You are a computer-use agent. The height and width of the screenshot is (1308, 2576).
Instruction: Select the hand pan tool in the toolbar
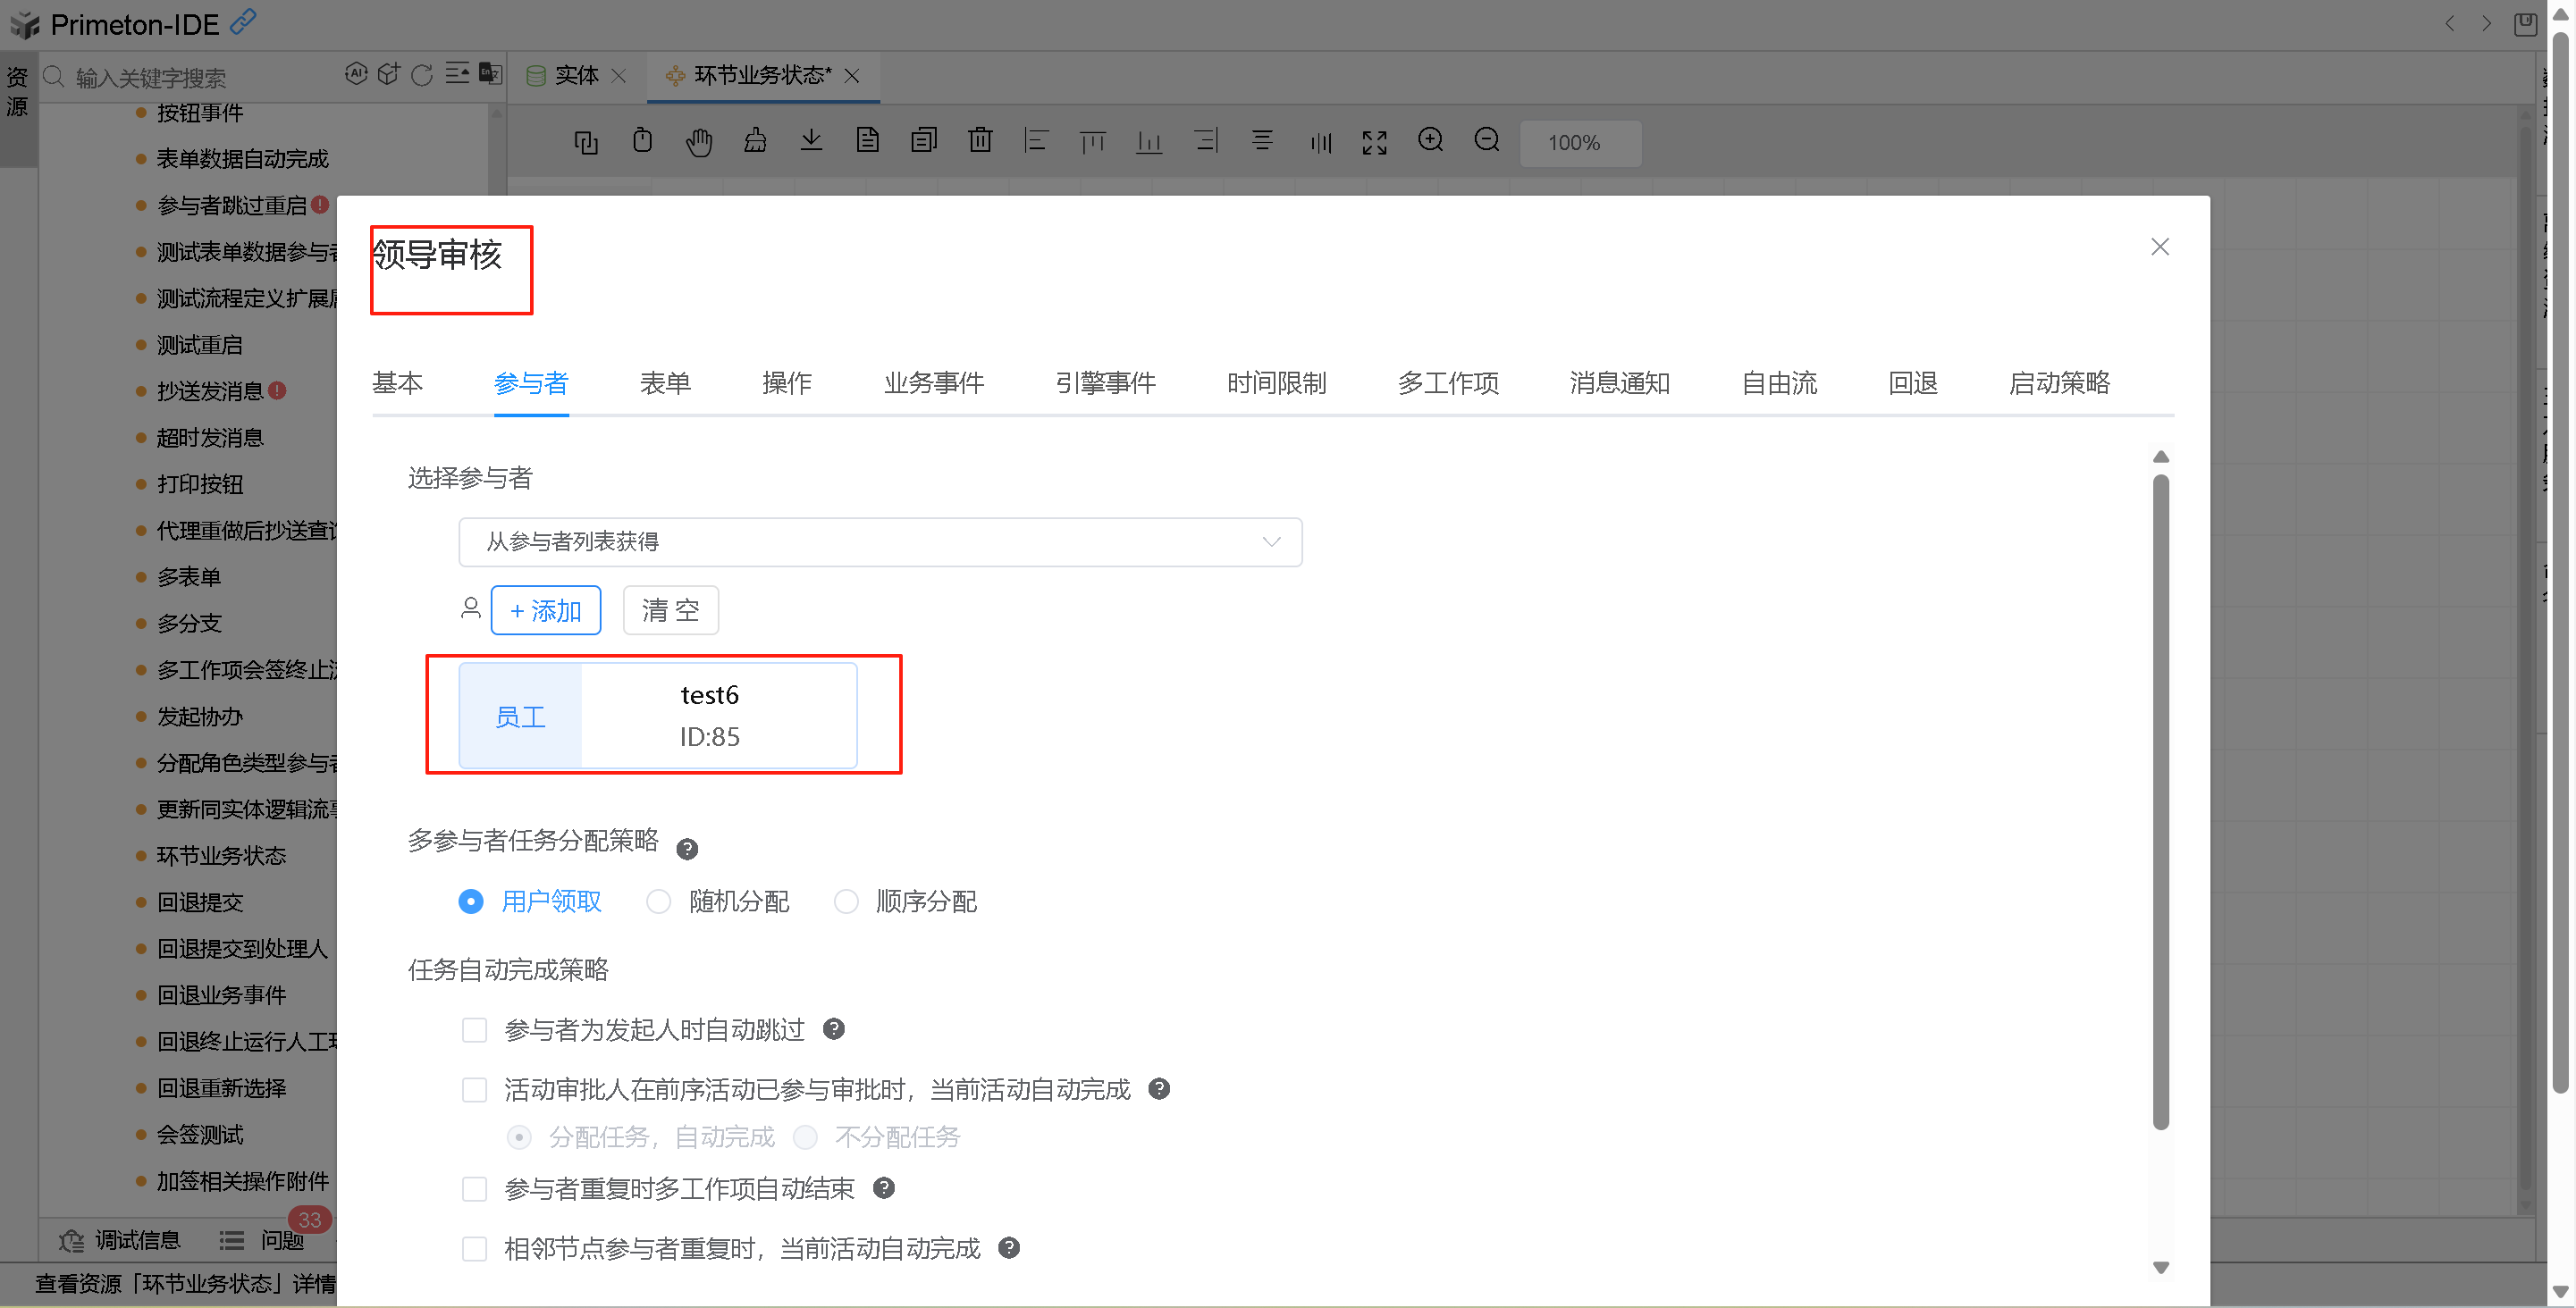698,142
